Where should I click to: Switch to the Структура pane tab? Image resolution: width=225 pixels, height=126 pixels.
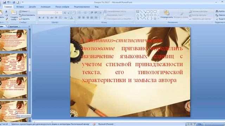pyautogui.click(x=13, y=26)
